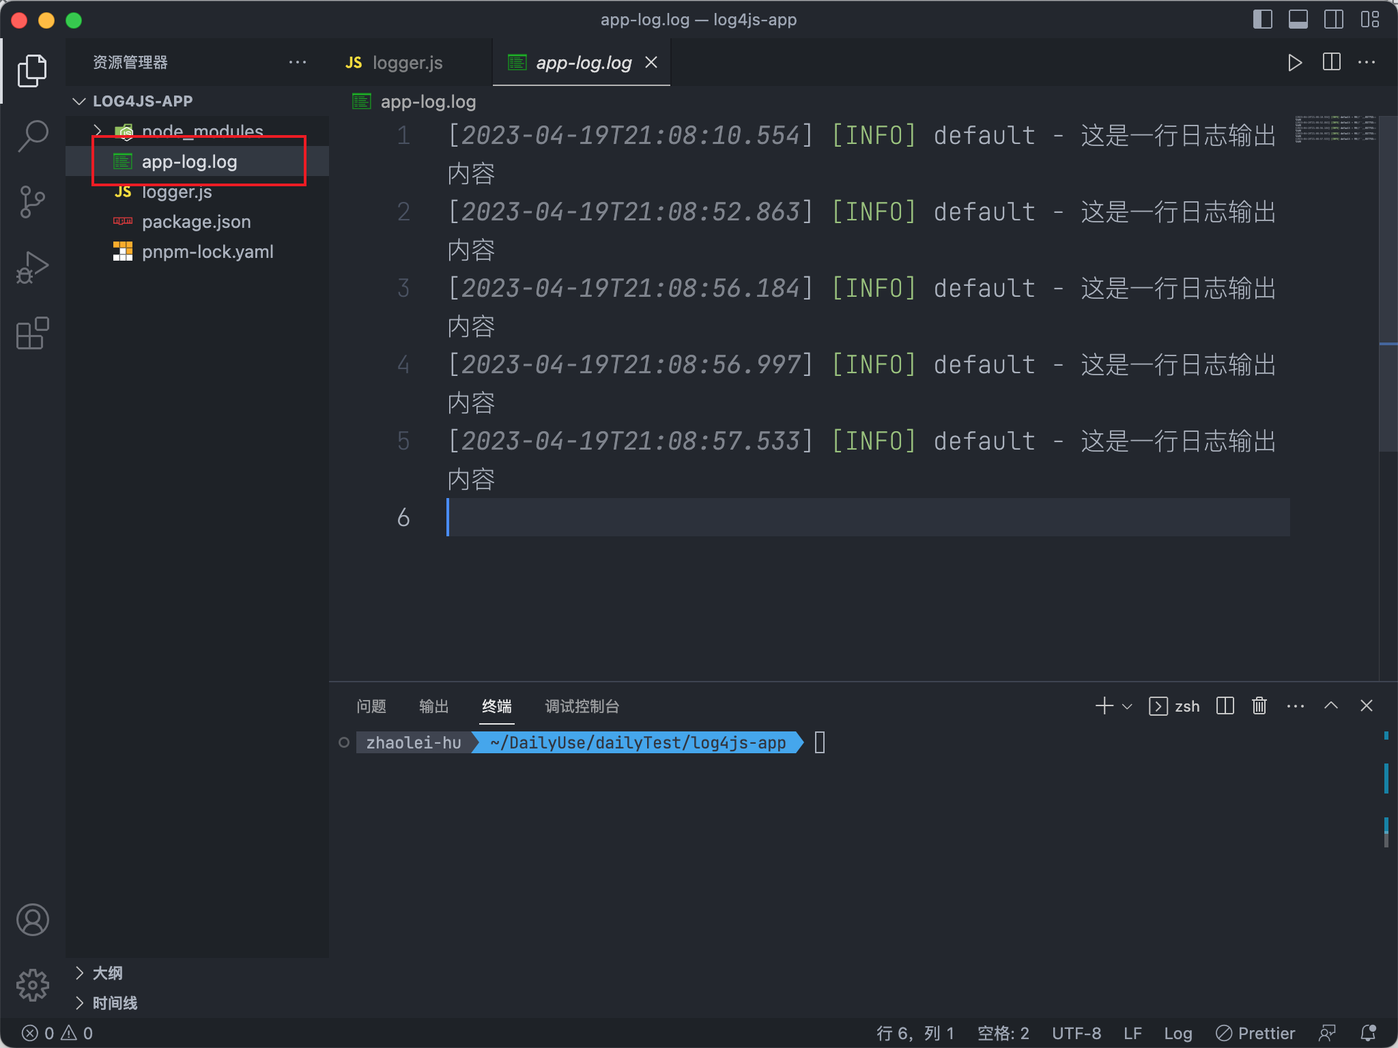Toggle the secondary sidebar layout button

[1333, 20]
